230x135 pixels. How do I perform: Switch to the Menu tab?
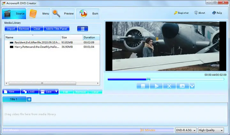(x=39, y=14)
